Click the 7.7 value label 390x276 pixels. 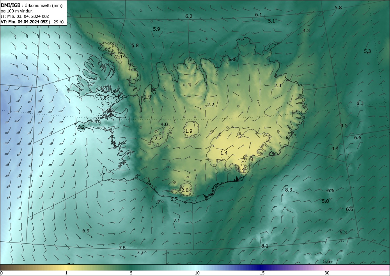click(x=140, y=252)
